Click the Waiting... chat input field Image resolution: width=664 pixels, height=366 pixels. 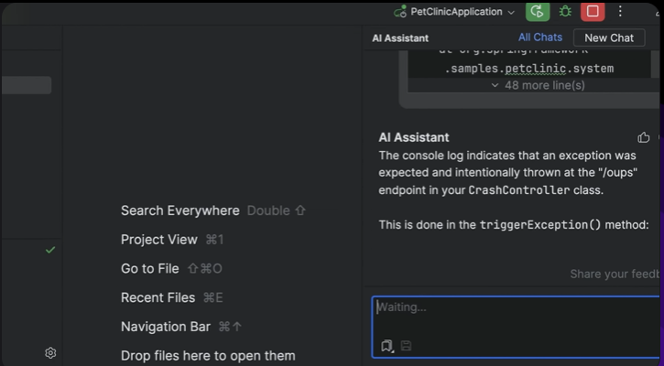click(517, 327)
